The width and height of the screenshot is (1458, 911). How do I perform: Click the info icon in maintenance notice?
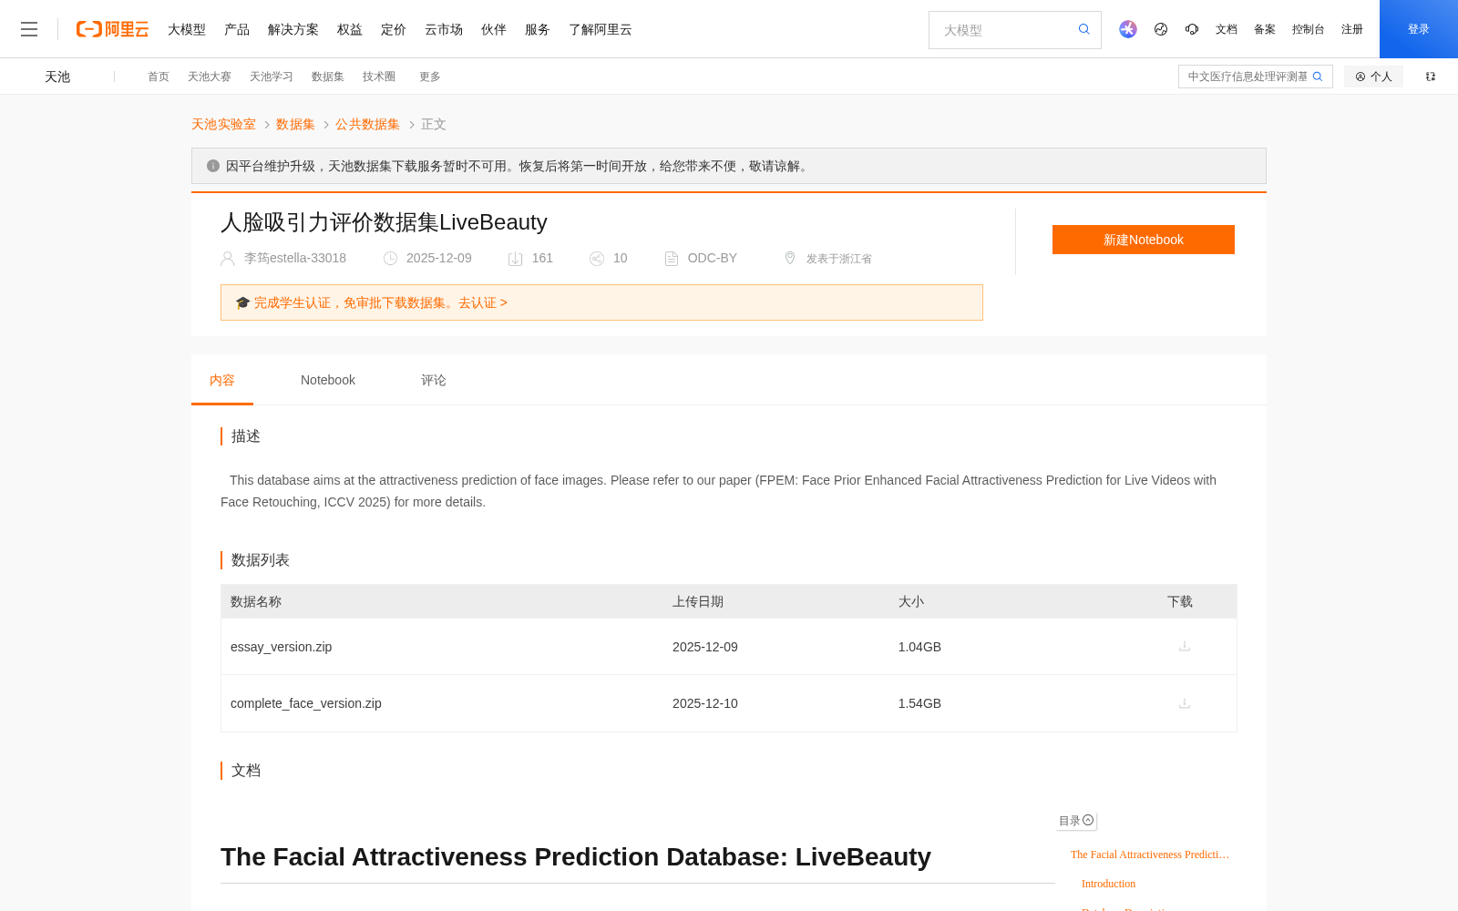(213, 166)
